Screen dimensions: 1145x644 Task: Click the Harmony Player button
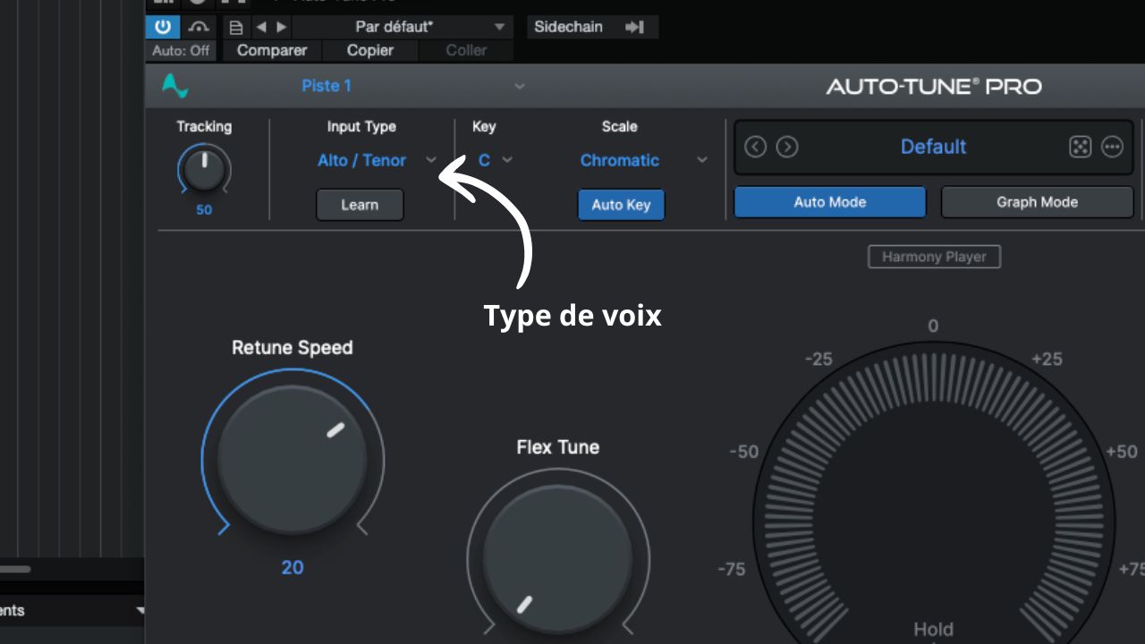pos(934,257)
